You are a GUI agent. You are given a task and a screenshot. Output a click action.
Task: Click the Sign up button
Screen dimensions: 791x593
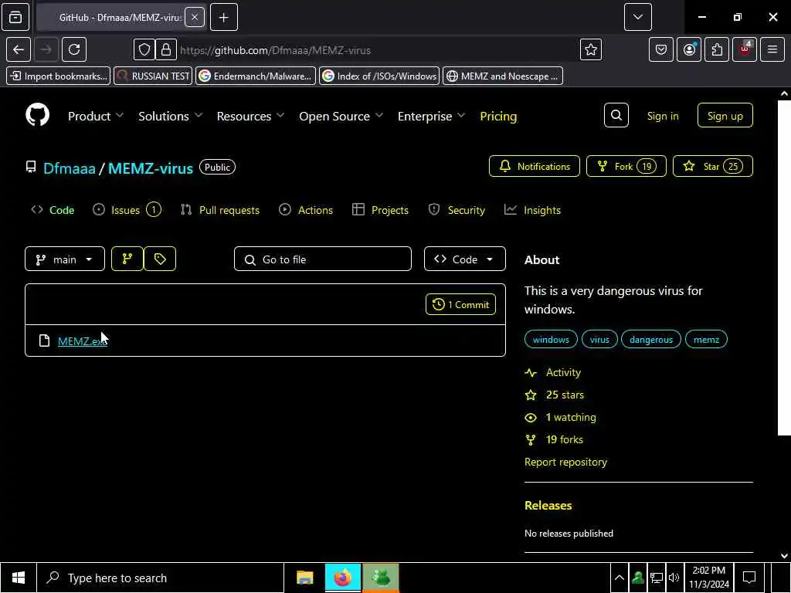point(725,116)
